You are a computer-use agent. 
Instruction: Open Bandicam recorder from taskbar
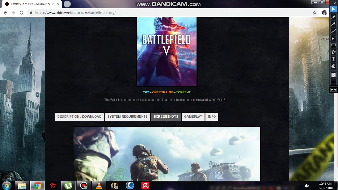click(x=84, y=186)
